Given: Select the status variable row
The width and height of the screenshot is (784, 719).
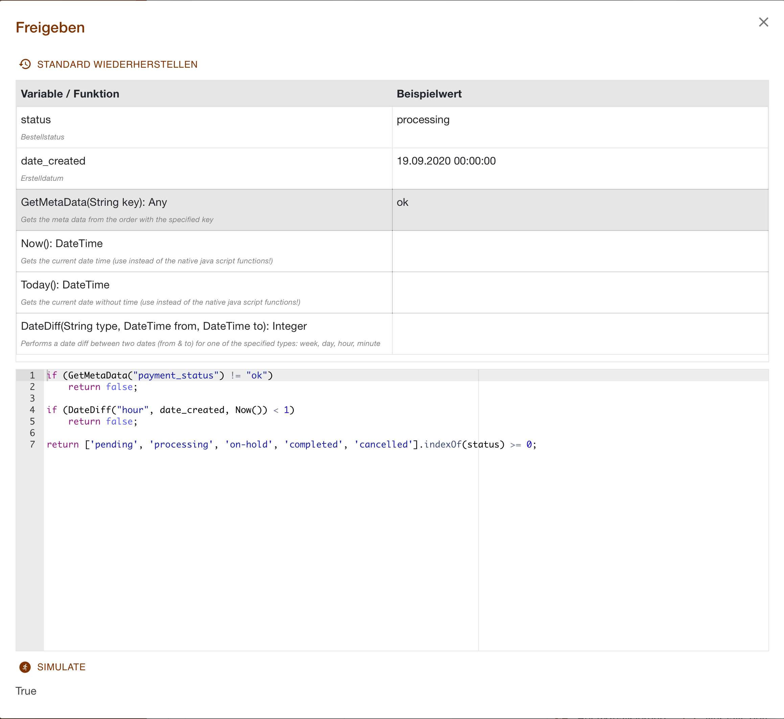Looking at the screenshot, I should [392, 127].
